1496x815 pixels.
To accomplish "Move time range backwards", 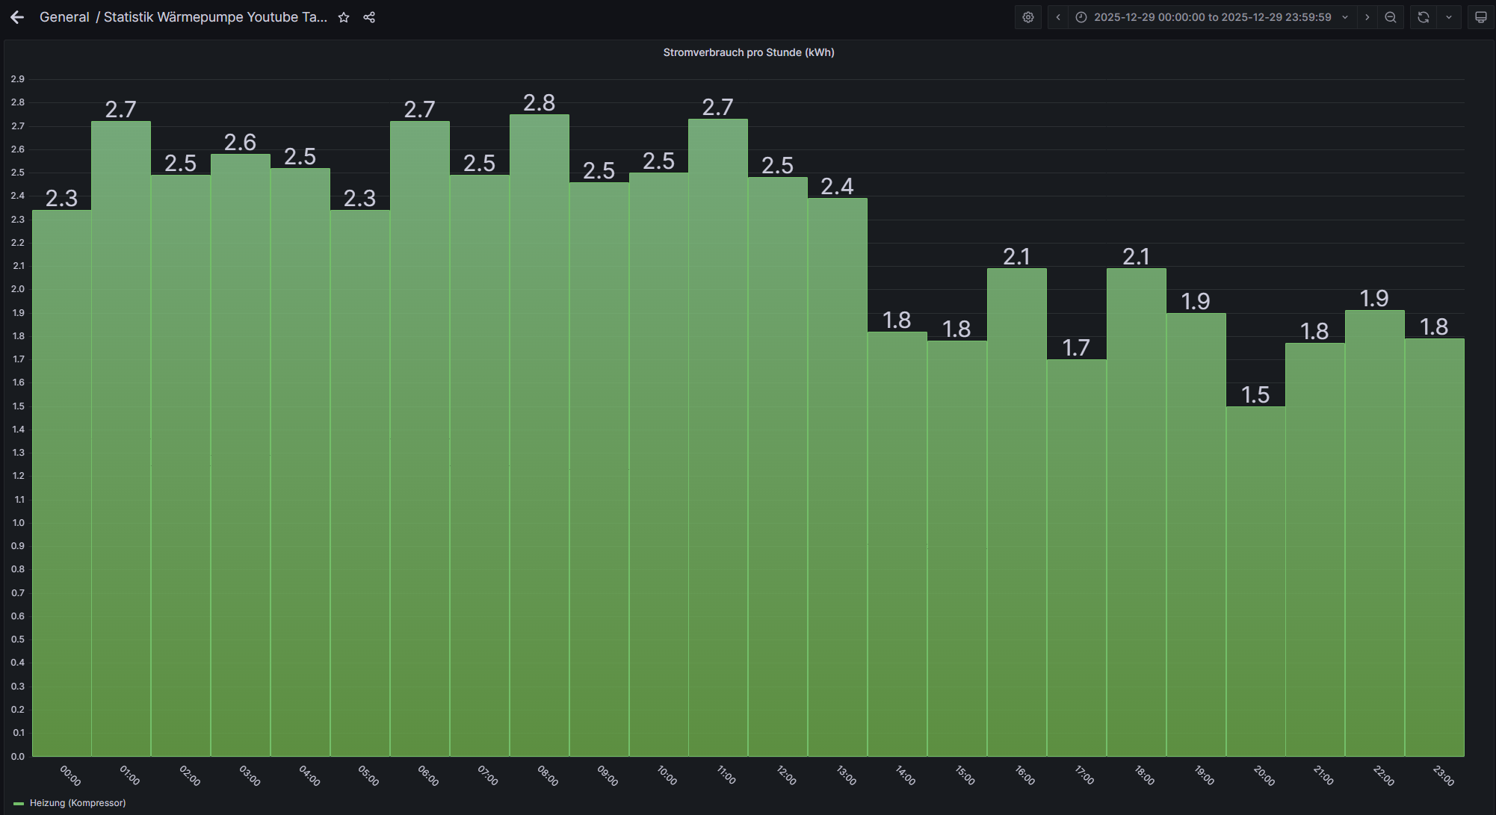I will [1058, 17].
